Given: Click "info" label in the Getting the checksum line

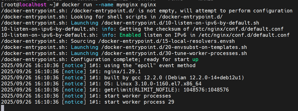Looking at the screenshot, I should coord(108,29).
